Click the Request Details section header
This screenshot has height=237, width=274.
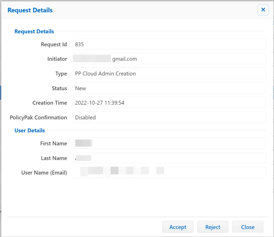[34, 31]
